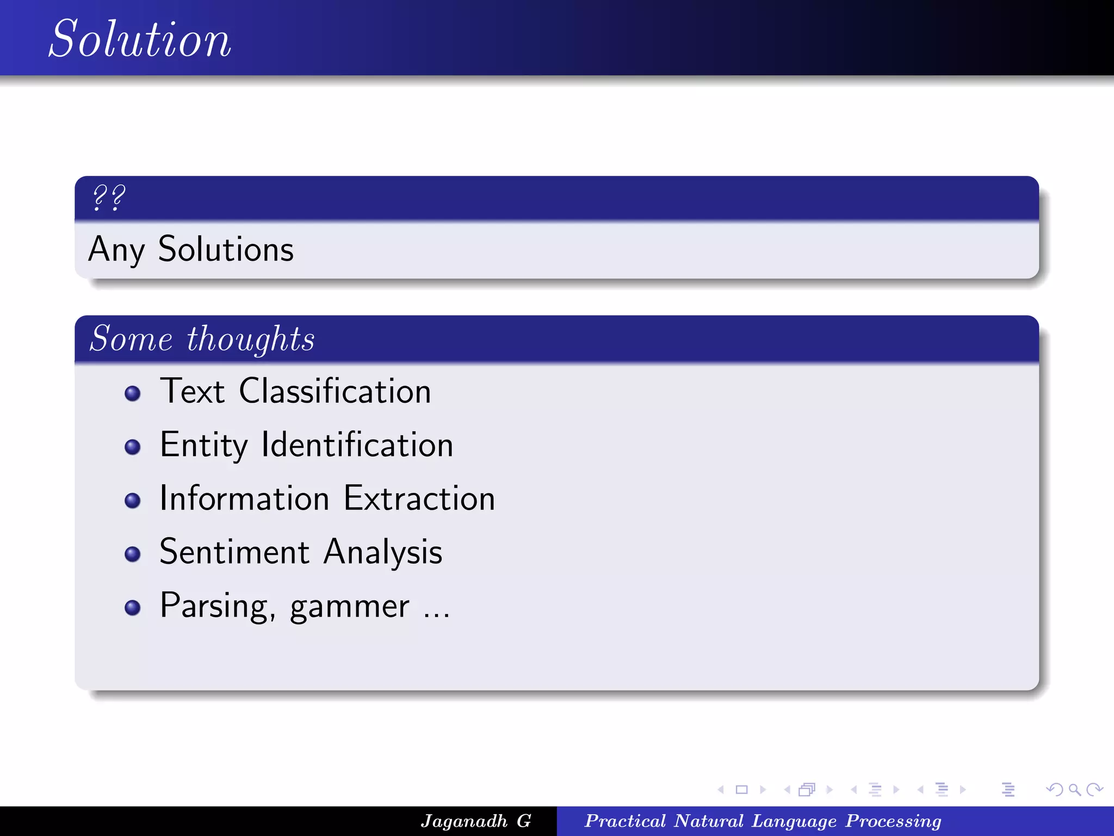Click the slide rectangle navigation icon
Screen dimensions: 1114x836
coord(742,789)
